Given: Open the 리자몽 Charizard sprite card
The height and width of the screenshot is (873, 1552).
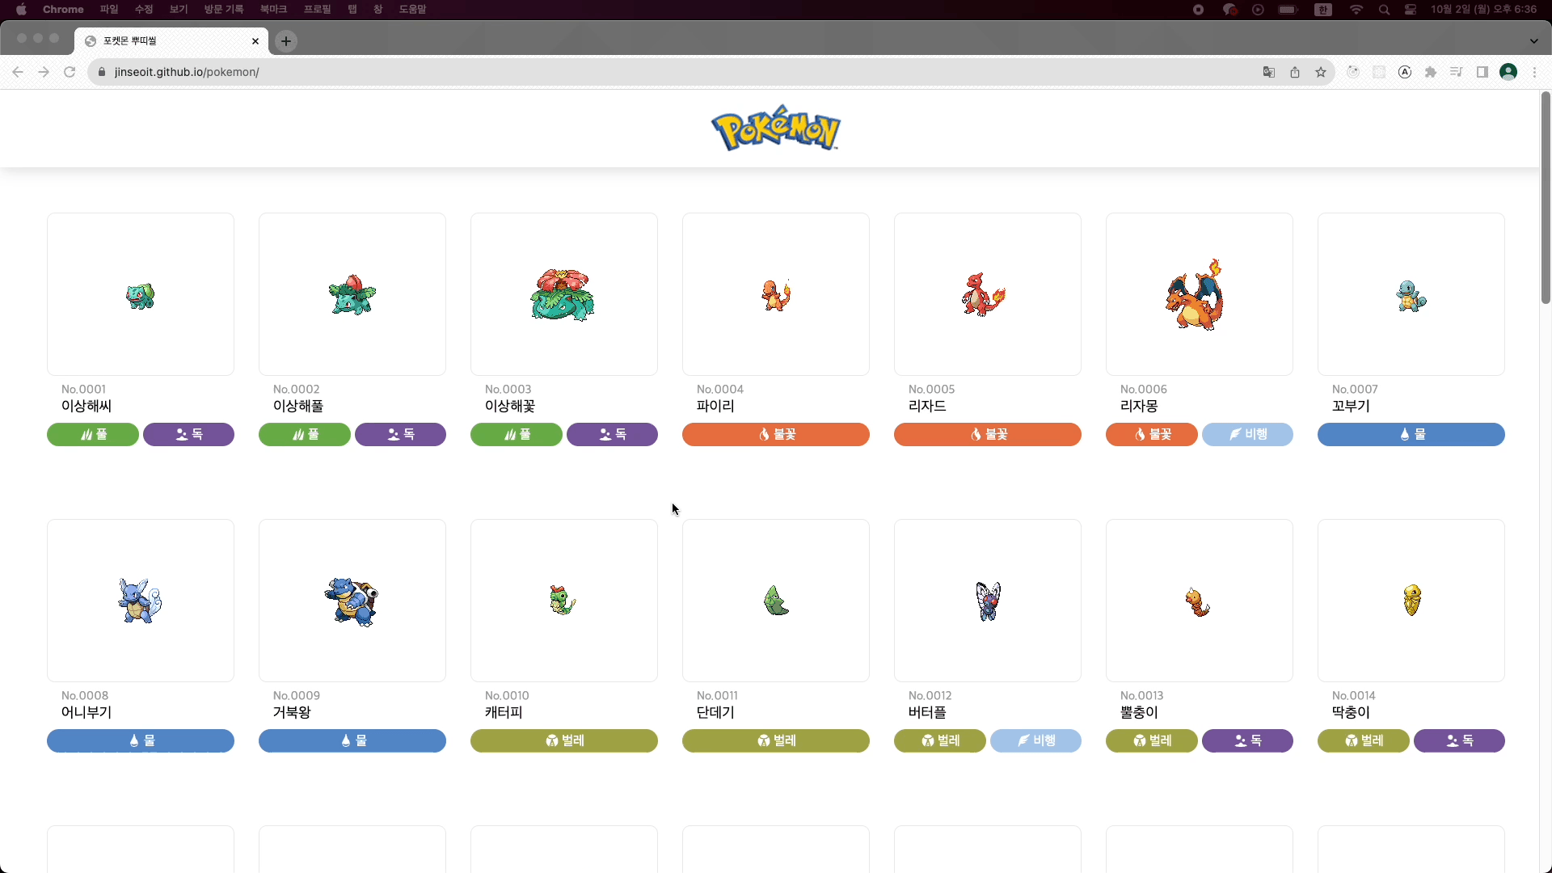Looking at the screenshot, I should [x=1200, y=294].
